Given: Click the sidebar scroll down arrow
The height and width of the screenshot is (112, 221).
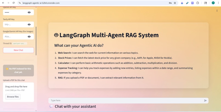Looking at the screenshot, I should pyautogui.click(x=36, y=111).
